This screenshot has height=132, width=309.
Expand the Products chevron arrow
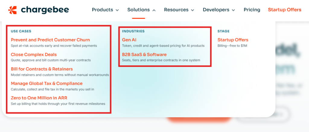tap(117, 10)
